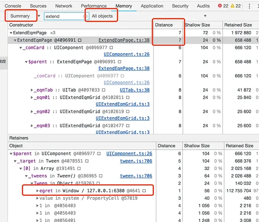Click square icon beside Tween @4078551

pyautogui.click(x=87, y=161)
